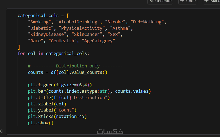
Task: Click the cell execution count bracket
Action: (1, 131)
